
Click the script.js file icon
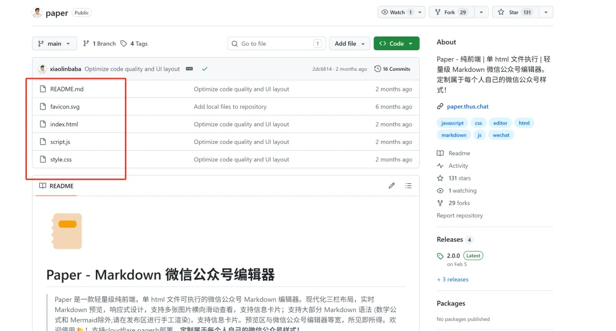coord(43,142)
